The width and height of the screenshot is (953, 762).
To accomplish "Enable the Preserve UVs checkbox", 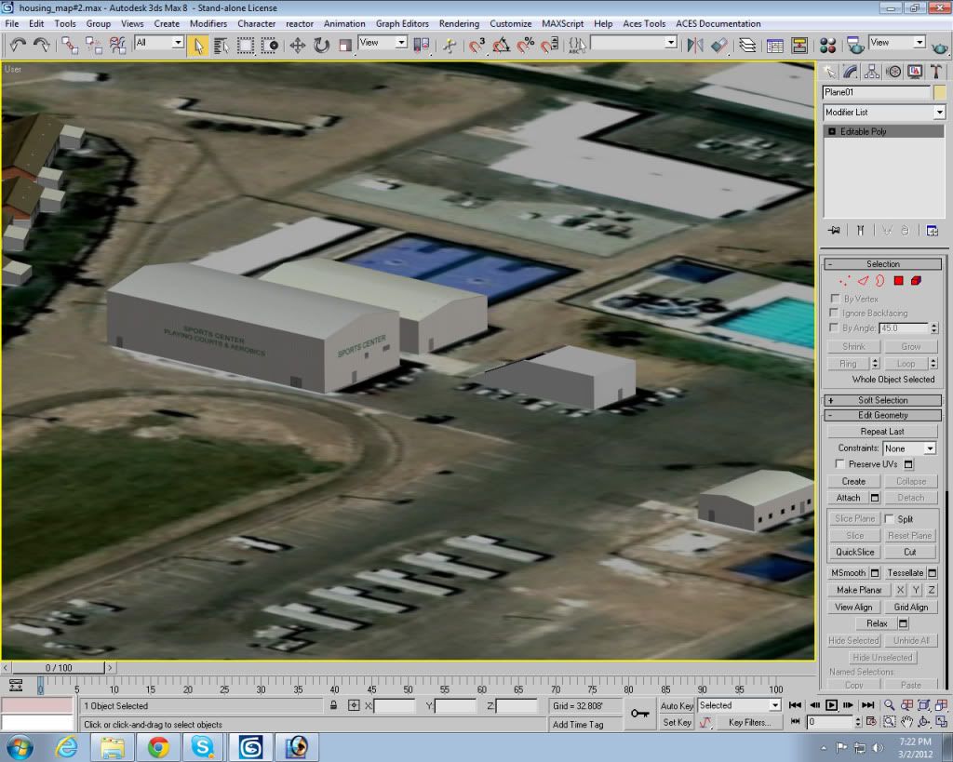I will [x=840, y=464].
